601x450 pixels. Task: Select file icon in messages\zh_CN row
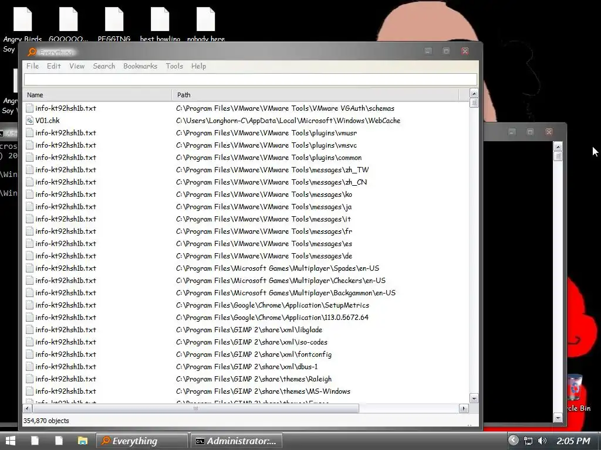tap(29, 182)
